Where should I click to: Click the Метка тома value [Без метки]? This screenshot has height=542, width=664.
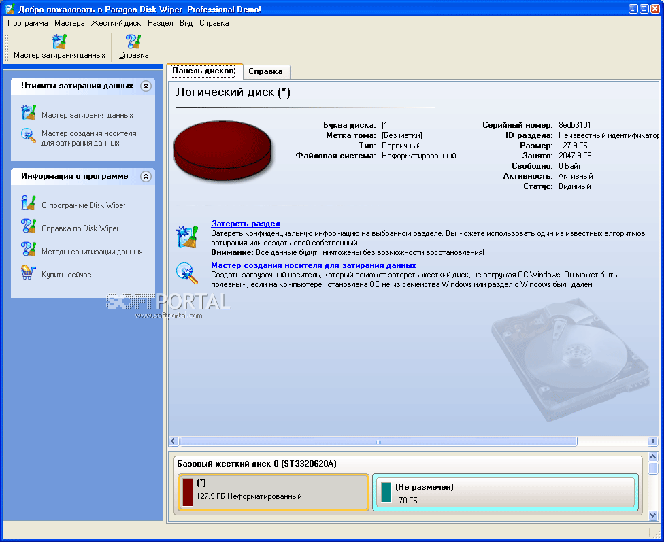402,135
